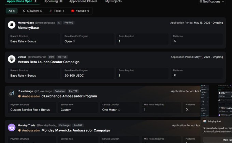Screen dimensions: 232x143
Task: Click Pre-TGE tag on MemoryBase card
Action: click(69, 23)
